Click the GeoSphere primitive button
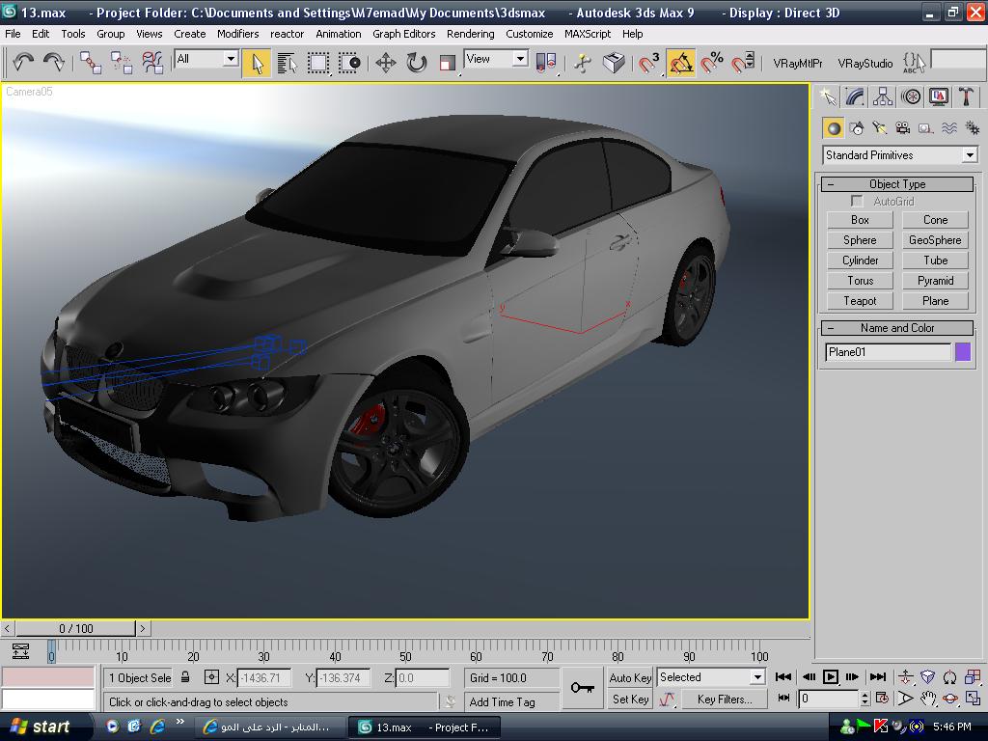 tap(935, 240)
